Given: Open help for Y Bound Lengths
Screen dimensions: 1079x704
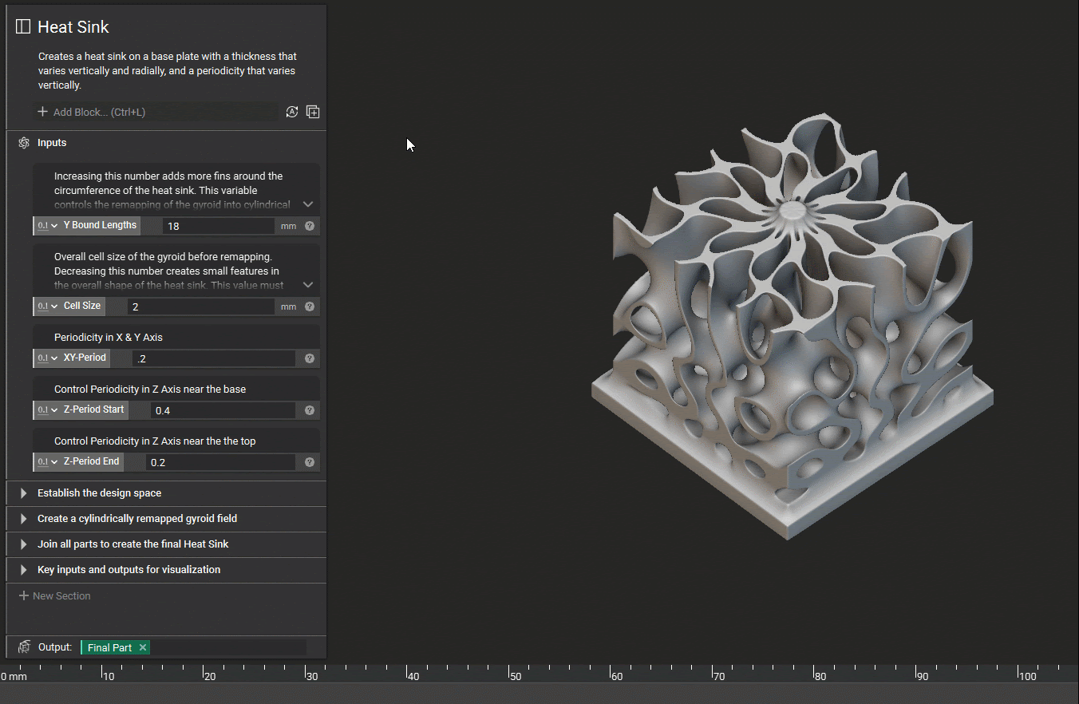Looking at the screenshot, I should point(310,226).
